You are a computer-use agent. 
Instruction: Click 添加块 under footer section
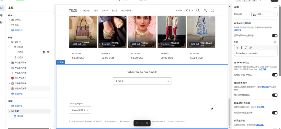click(x=19, y=116)
